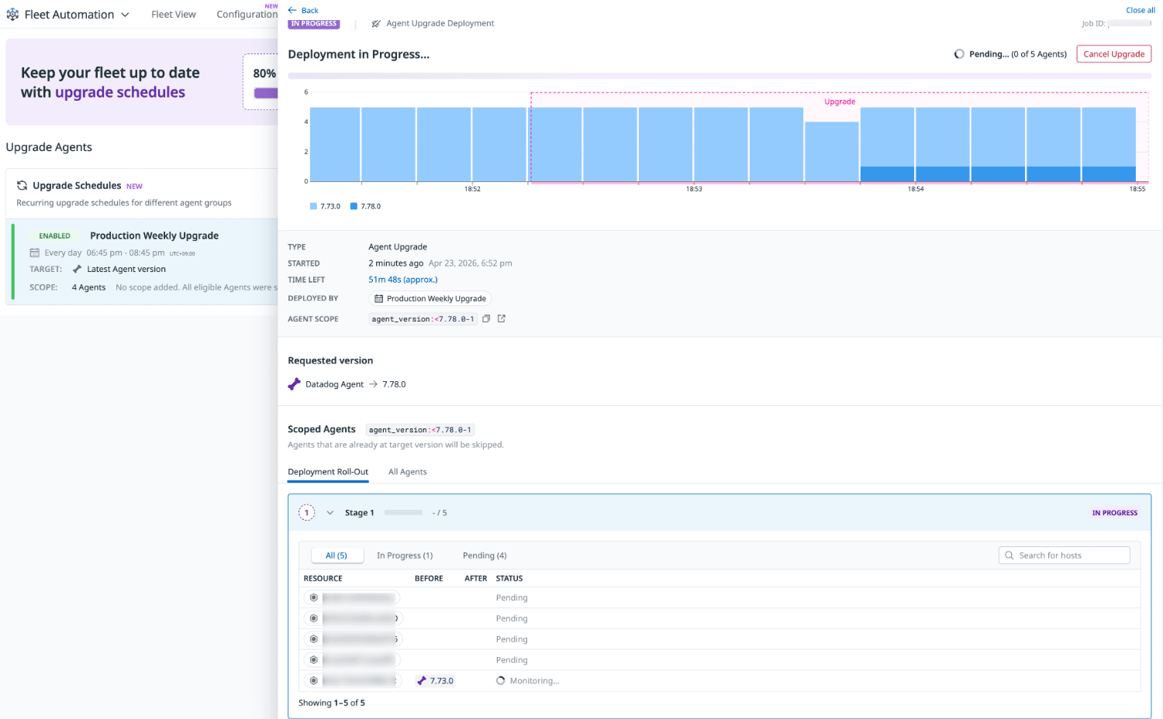Click the Datadog Agent bone icon
The image size is (1163, 719).
pos(295,384)
